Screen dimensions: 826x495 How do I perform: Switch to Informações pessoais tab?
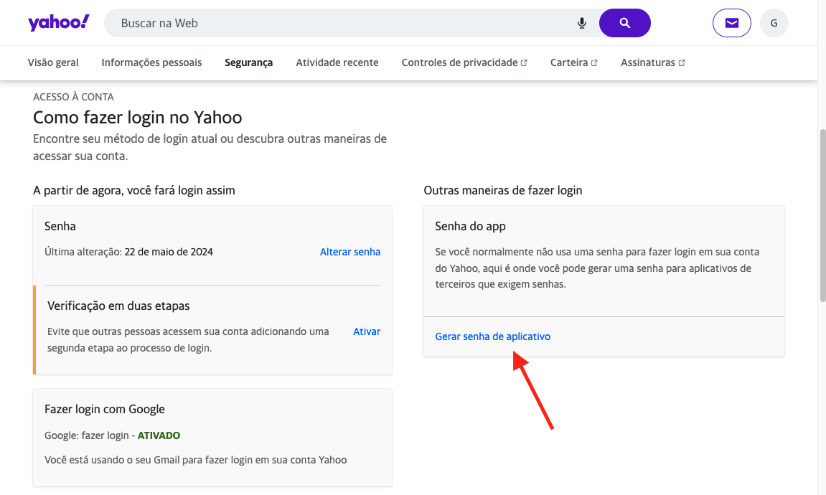pos(151,62)
